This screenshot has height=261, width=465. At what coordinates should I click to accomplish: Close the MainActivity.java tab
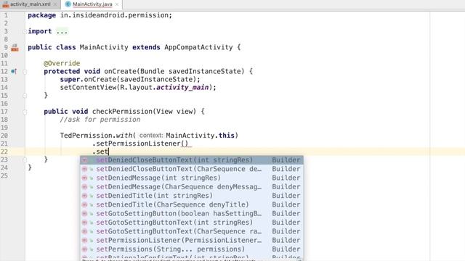click(x=117, y=4)
